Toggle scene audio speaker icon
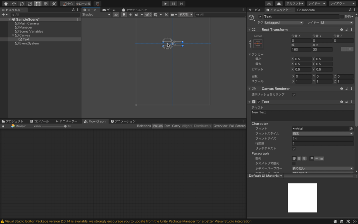The image size is (358, 224). (x=130, y=15)
